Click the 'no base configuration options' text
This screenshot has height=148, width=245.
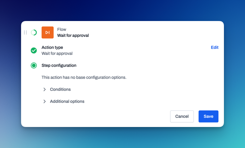(x=84, y=77)
